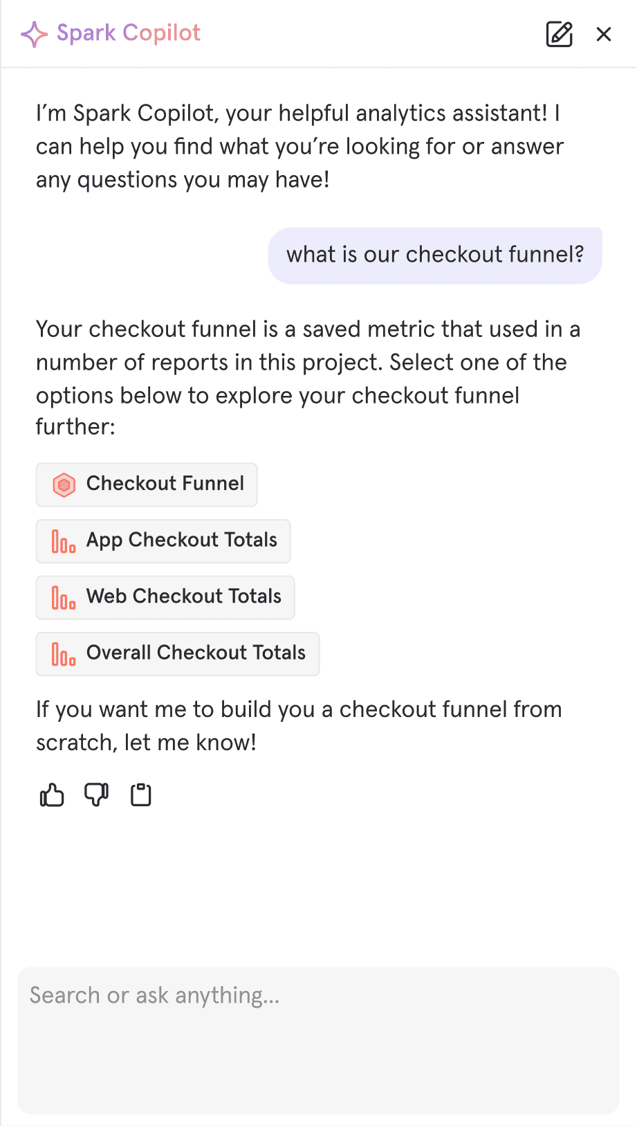
Task: Close the Spark Copilot panel
Action: coord(603,34)
